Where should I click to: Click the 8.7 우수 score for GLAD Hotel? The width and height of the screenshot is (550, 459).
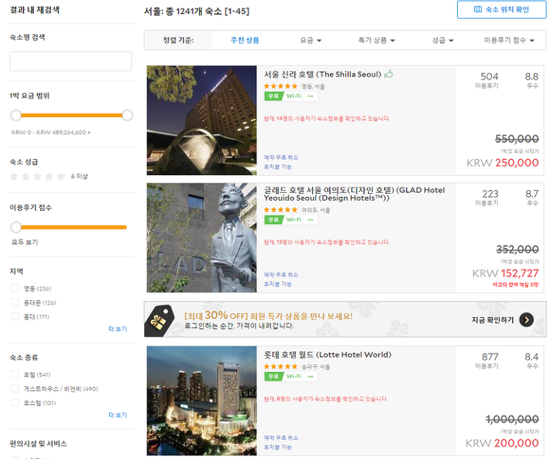(x=531, y=198)
